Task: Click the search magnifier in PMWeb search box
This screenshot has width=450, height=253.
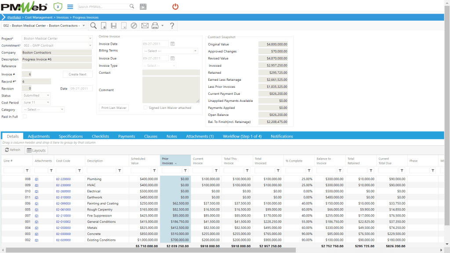Action: (131, 6)
